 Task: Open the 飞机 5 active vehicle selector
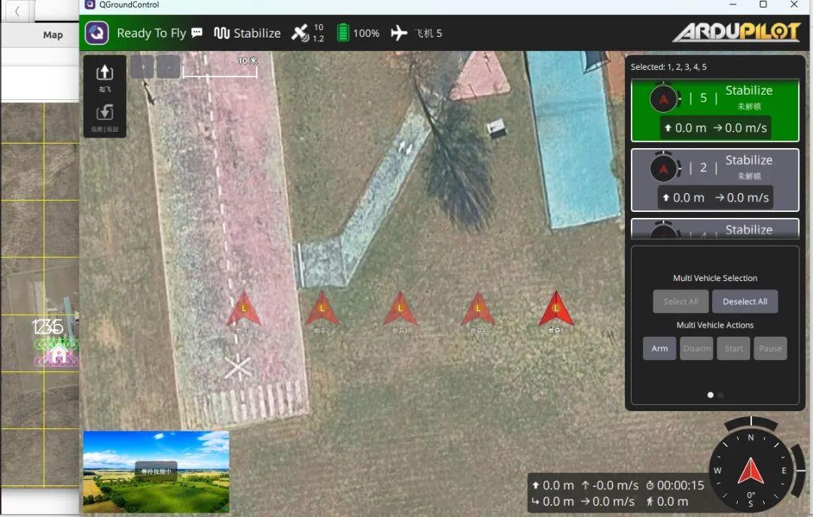pyautogui.click(x=428, y=33)
